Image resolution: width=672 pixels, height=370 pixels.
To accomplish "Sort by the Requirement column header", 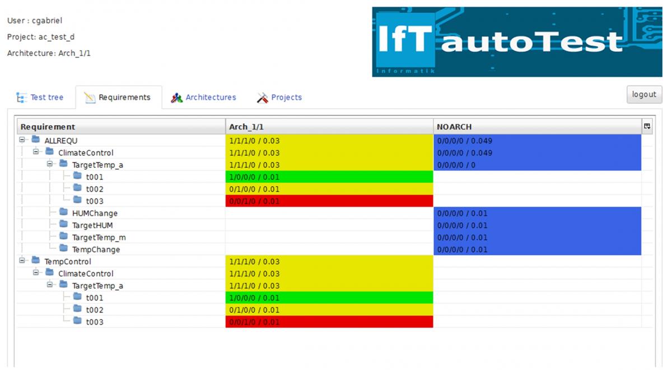I will point(48,127).
